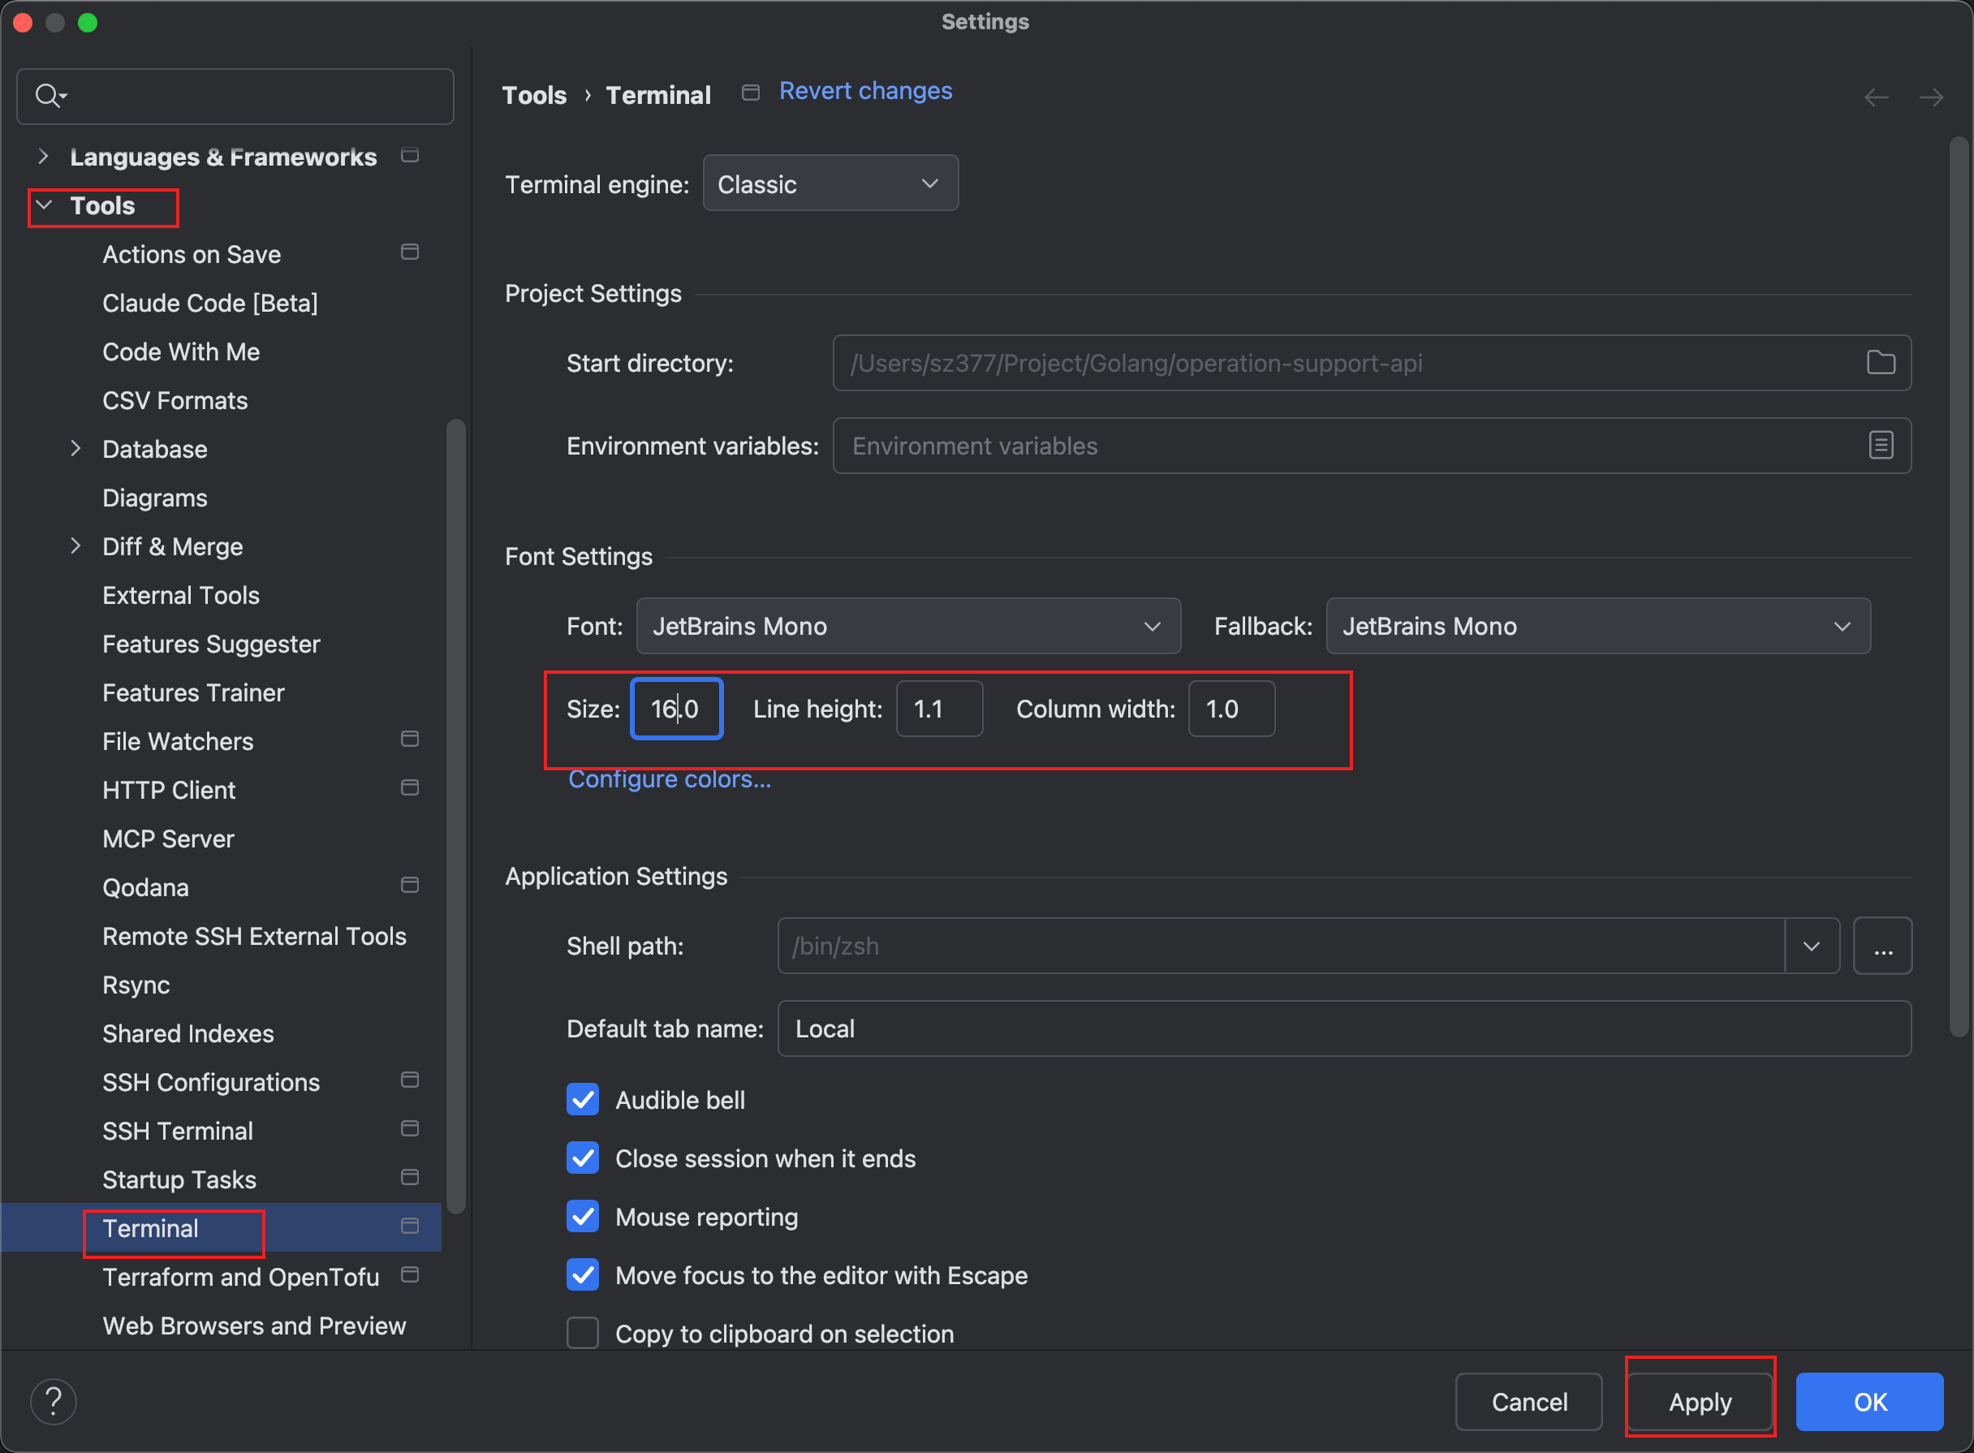
Task: Expand the Database tree node
Action: coord(75,449)
